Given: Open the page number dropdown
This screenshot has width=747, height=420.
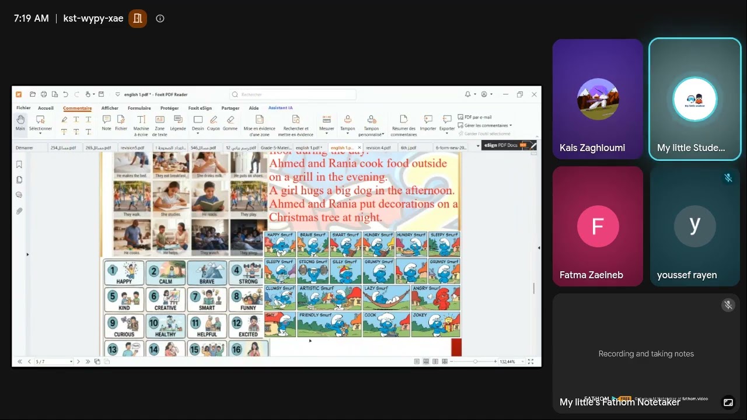Looking at the screenshot, I should [x=71, y=362].
